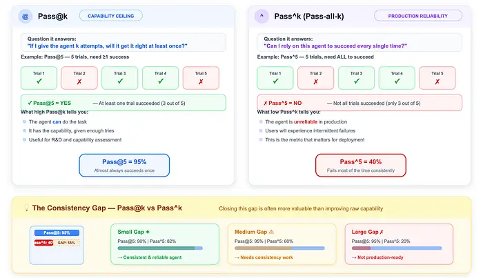Click the Large Gap progress bar

click(x=397, y=248)
